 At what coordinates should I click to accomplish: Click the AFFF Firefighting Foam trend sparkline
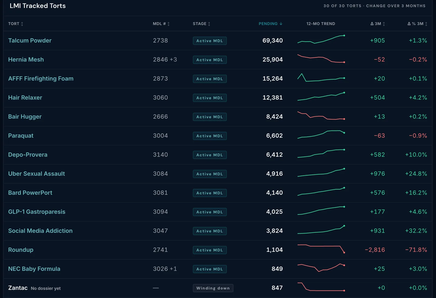[x=321, y=78]
